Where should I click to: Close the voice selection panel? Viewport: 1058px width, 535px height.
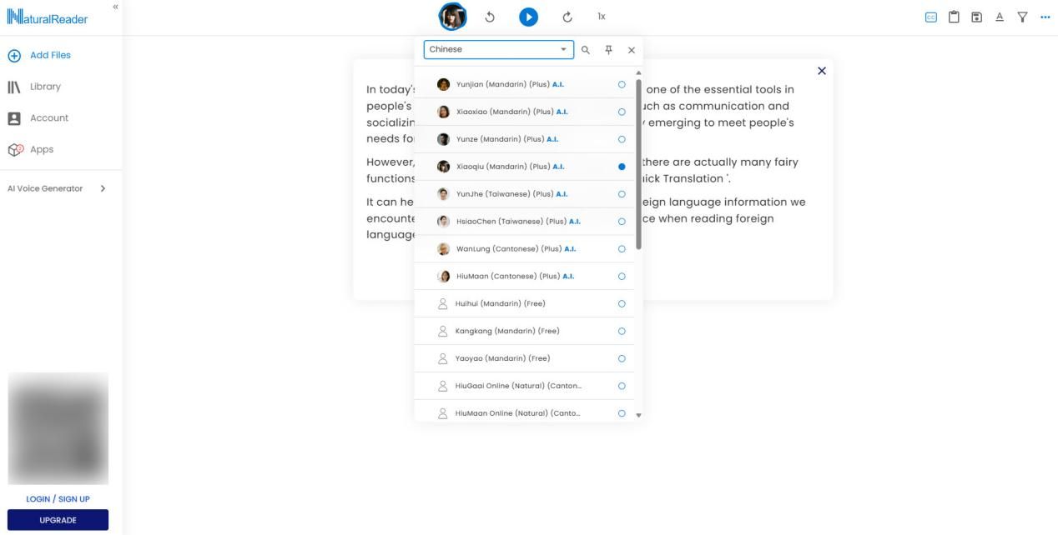point(632,50)
